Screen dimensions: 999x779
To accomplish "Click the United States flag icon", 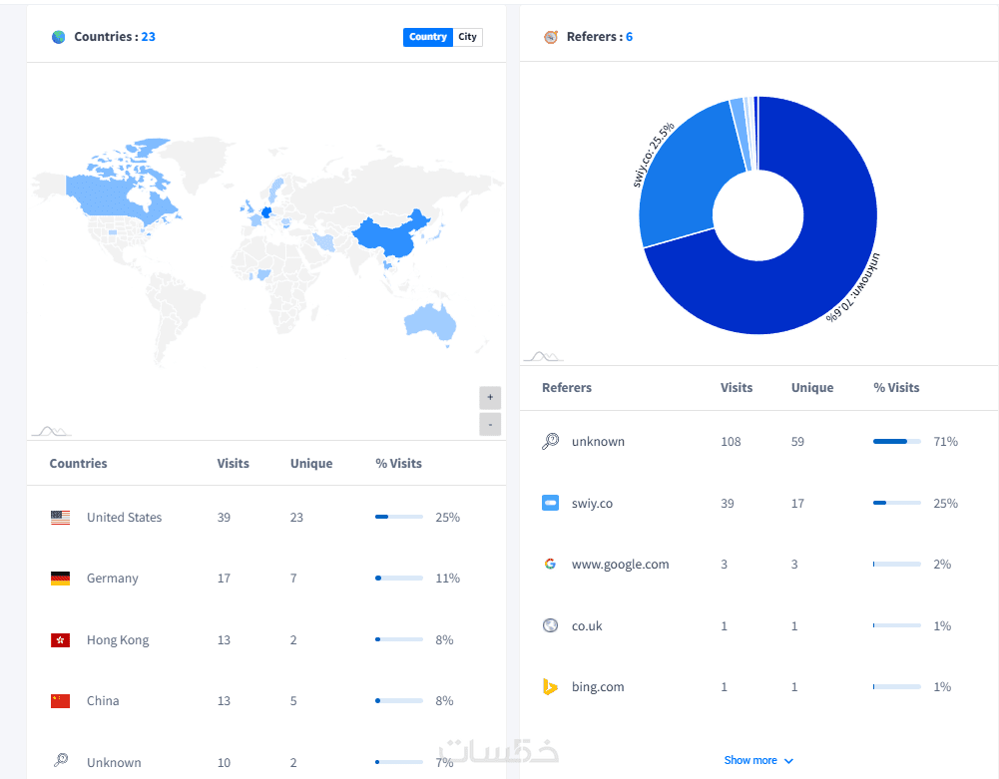I will pyautogui.click(x=61, y=518).
